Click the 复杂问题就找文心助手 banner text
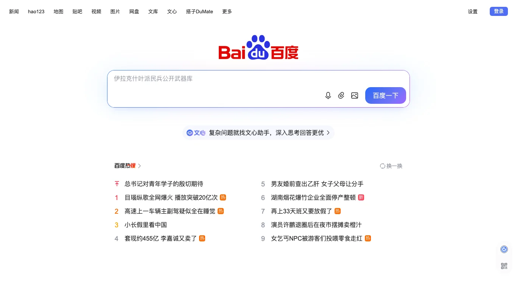 266,133
